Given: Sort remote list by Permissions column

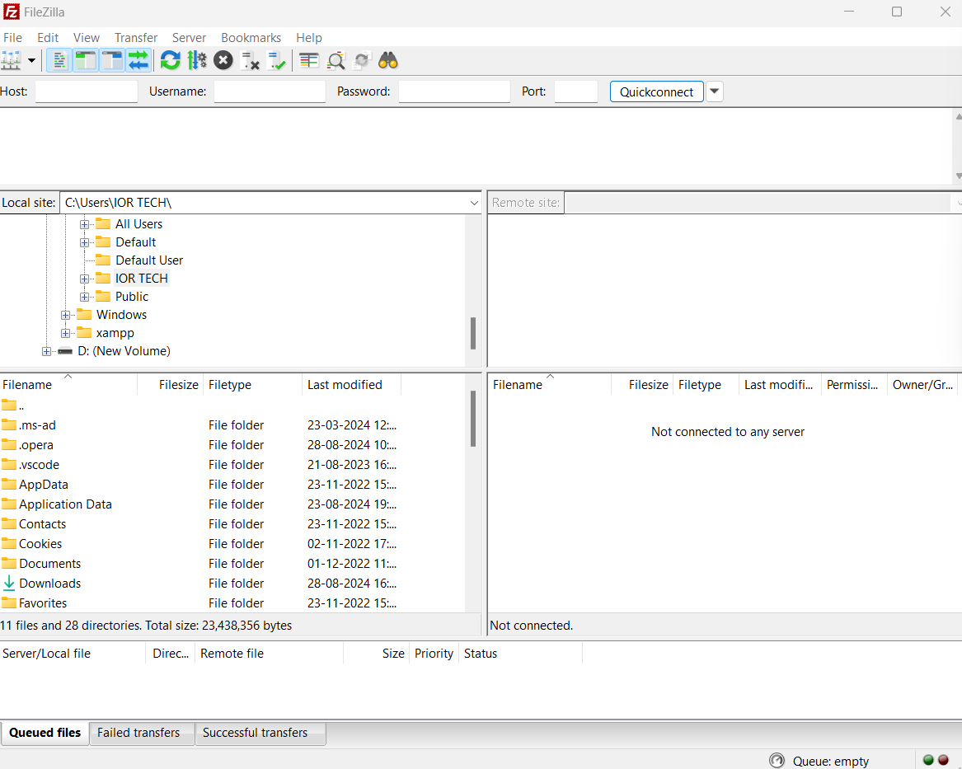Looking at the screenshot, I should coord(853,384).
